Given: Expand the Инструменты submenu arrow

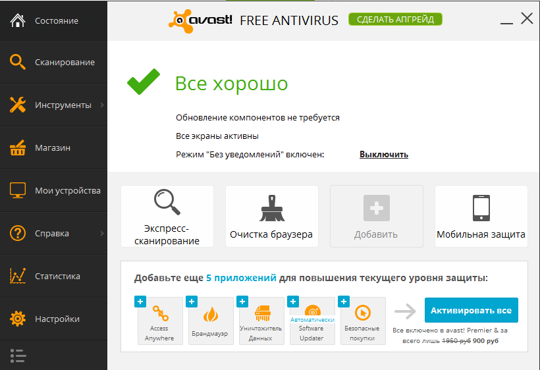Looking at the screenshot, I should [x=102, y=105].
